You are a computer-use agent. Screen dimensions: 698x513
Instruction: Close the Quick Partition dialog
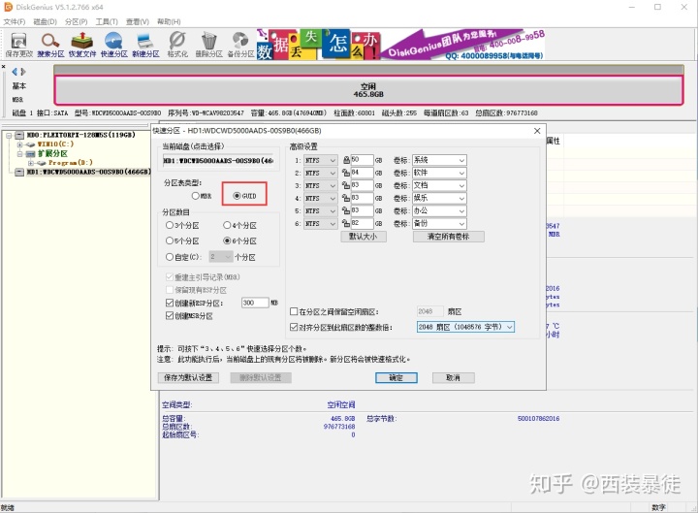[x=537, y=131]
